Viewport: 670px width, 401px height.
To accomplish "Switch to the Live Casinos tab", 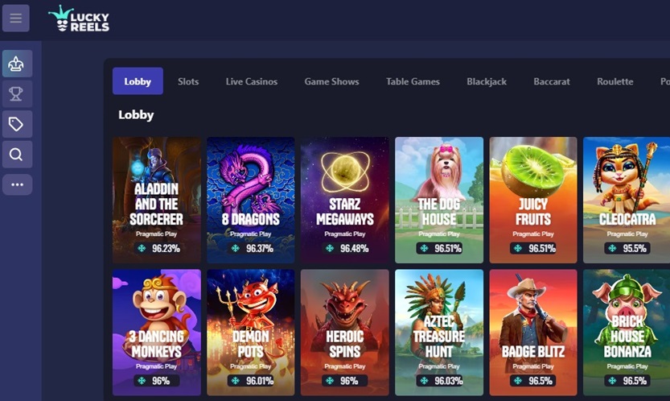I will pyautogui.click(x=252, y=81).
